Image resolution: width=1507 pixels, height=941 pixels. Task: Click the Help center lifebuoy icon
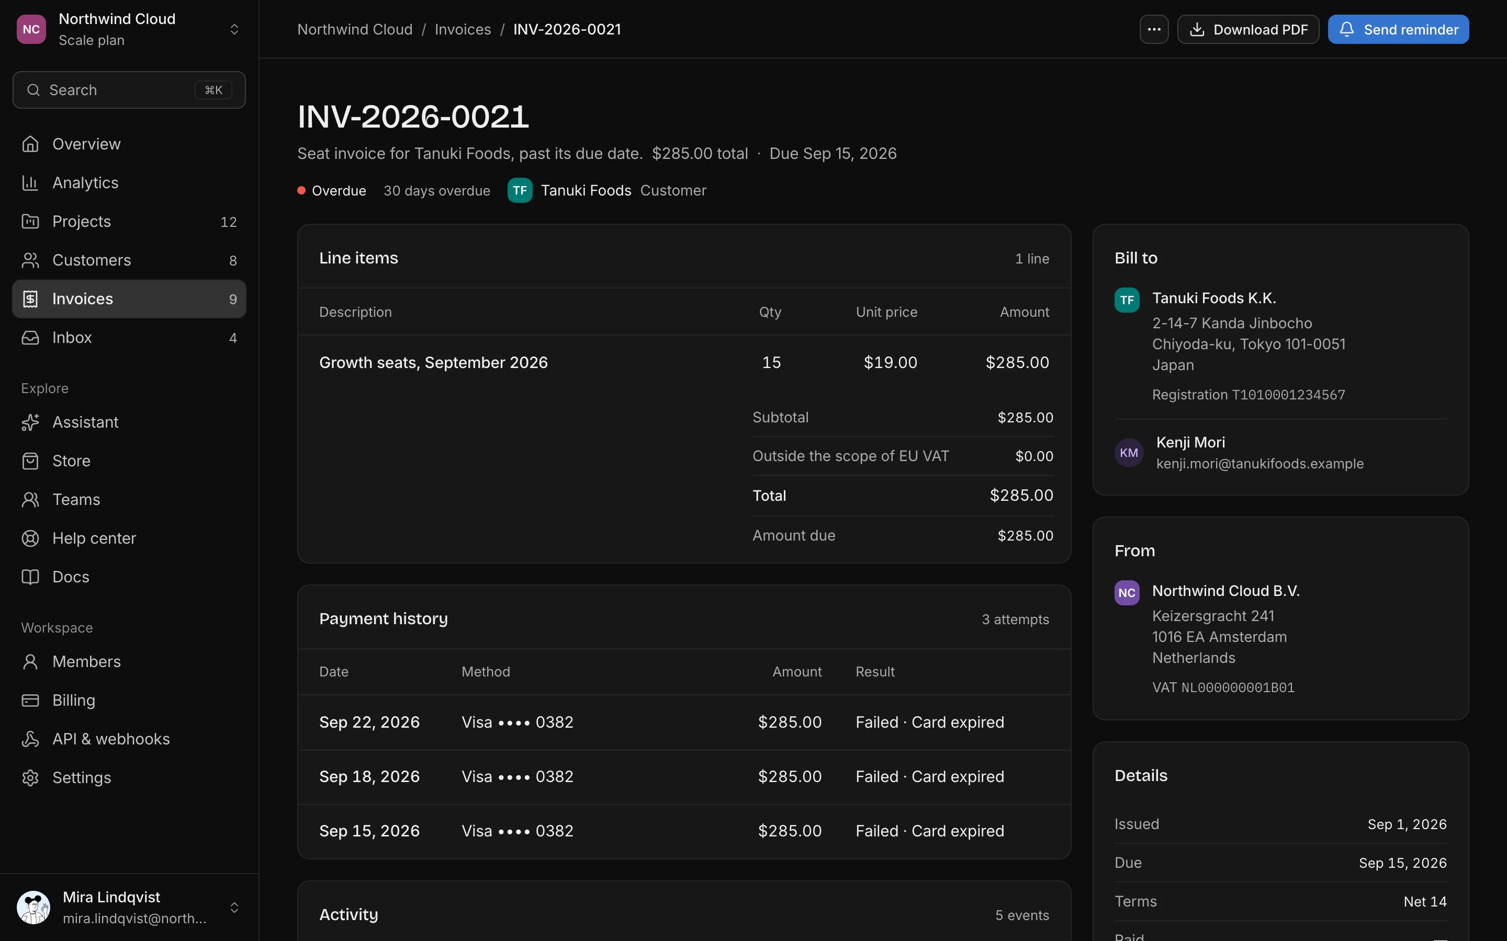(x=30, y=538)
